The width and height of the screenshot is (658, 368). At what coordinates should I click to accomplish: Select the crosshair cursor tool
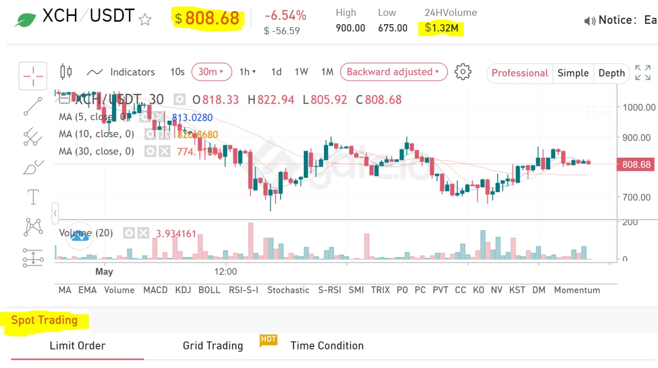(33, 76)
